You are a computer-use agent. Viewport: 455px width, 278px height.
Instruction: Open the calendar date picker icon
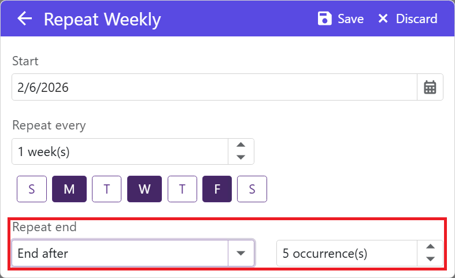click(430, 87)
